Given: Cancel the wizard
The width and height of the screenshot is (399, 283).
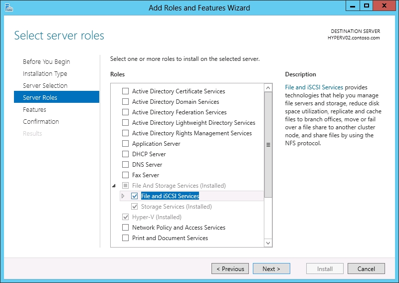Looking at the screenshot, I should pos(366,269).
